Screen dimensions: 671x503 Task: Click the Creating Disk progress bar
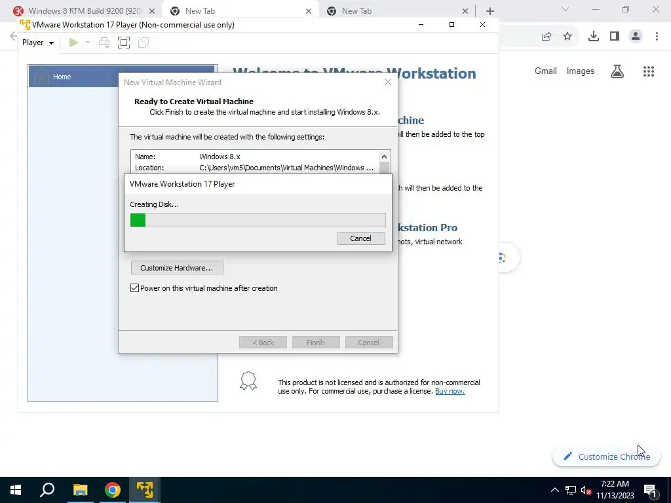(x=258, y=220)
